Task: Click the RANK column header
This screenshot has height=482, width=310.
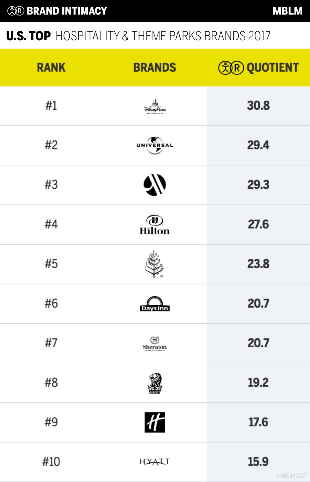Action: pos(51,68)
